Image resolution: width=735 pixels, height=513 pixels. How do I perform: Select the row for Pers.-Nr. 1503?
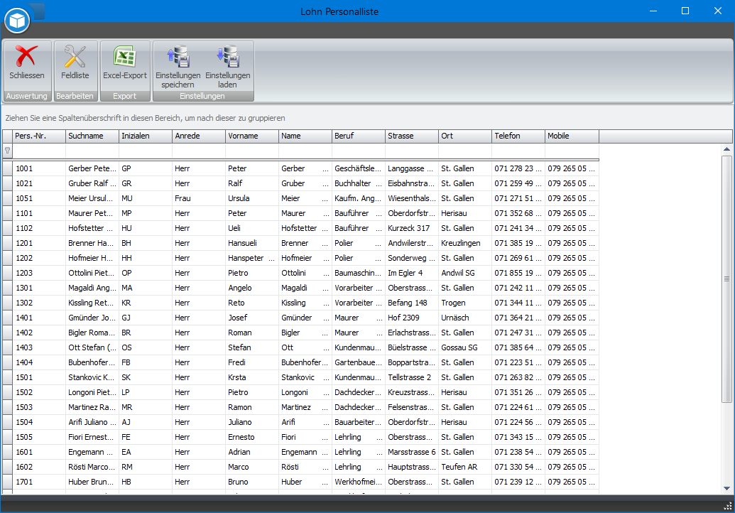click(39, 408)
